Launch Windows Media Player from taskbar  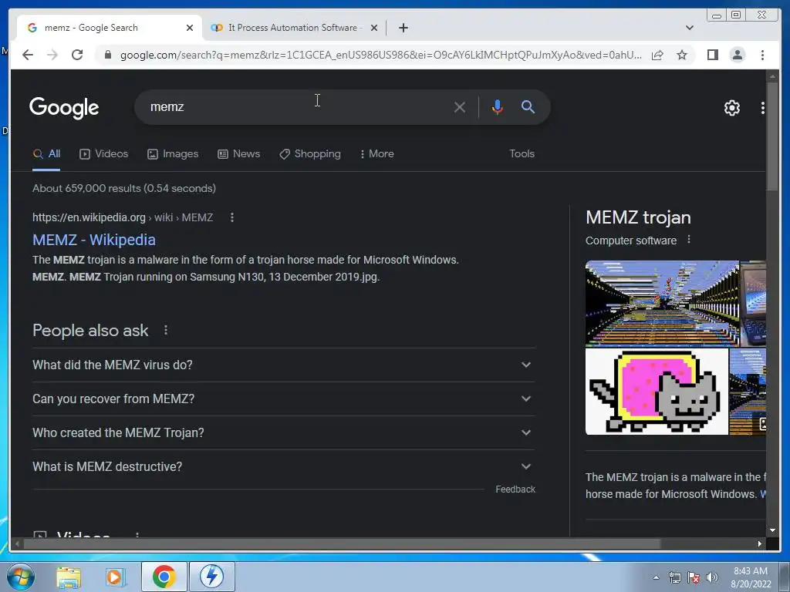pyautogui.click(x=115, y=577)
